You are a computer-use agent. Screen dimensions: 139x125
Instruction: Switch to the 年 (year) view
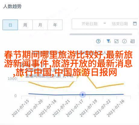(x=55, y=25)
